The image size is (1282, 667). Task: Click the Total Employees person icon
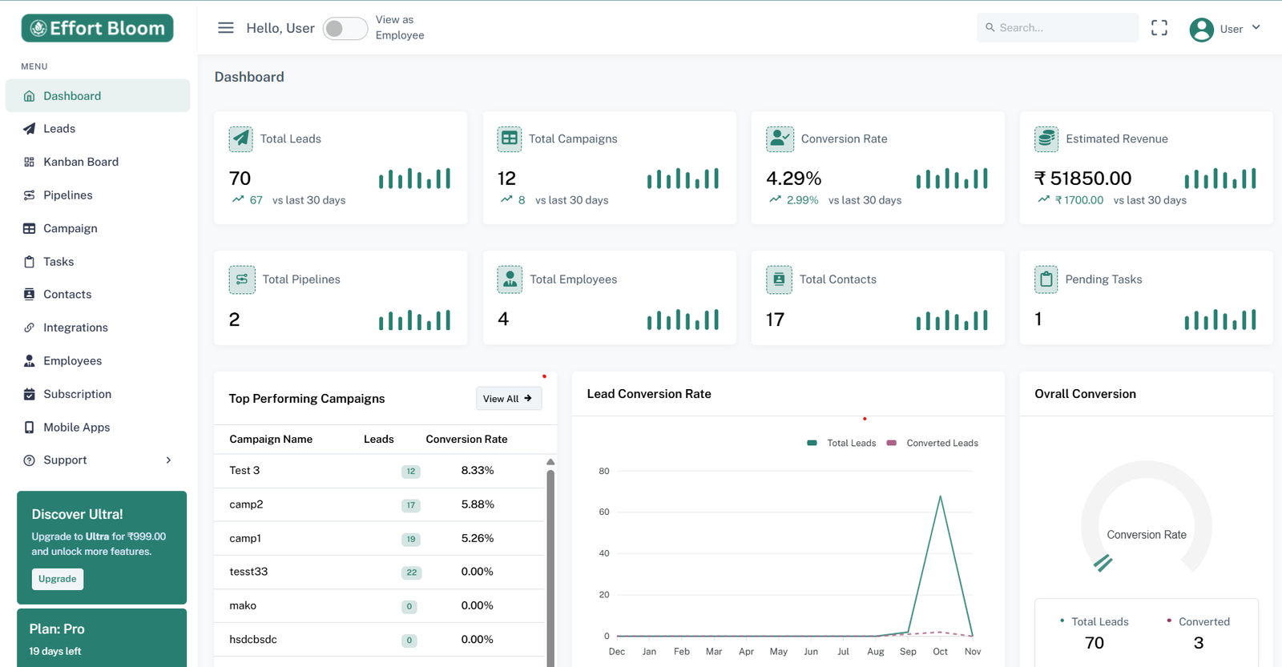pyautogui.click(x=510, y=279)
